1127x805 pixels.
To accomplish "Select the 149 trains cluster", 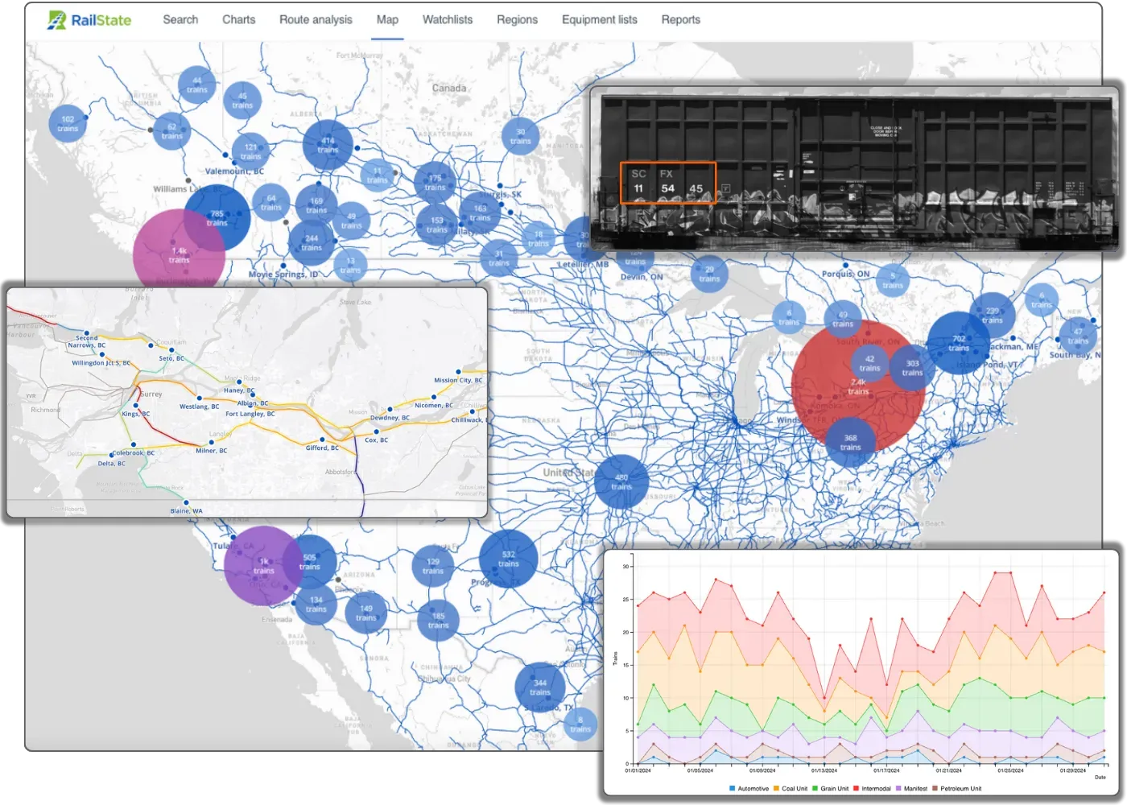I will pos(366,613).
